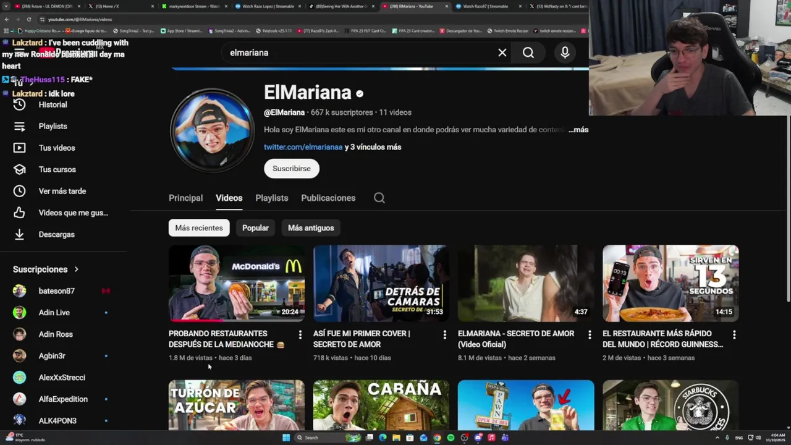791x445 pixels.
Task: Open the Pawn shop video thumbnail
Action: [526, 405]
